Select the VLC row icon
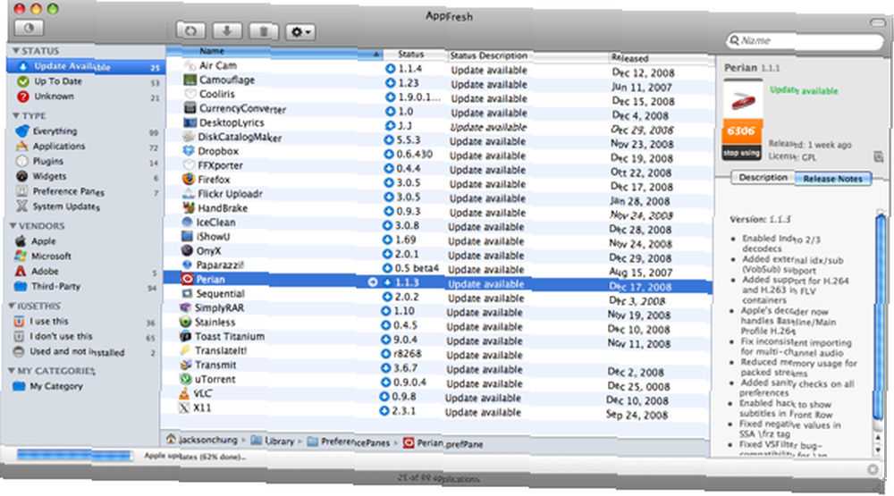The image size is (894, 496). click(x=184, y=393)
